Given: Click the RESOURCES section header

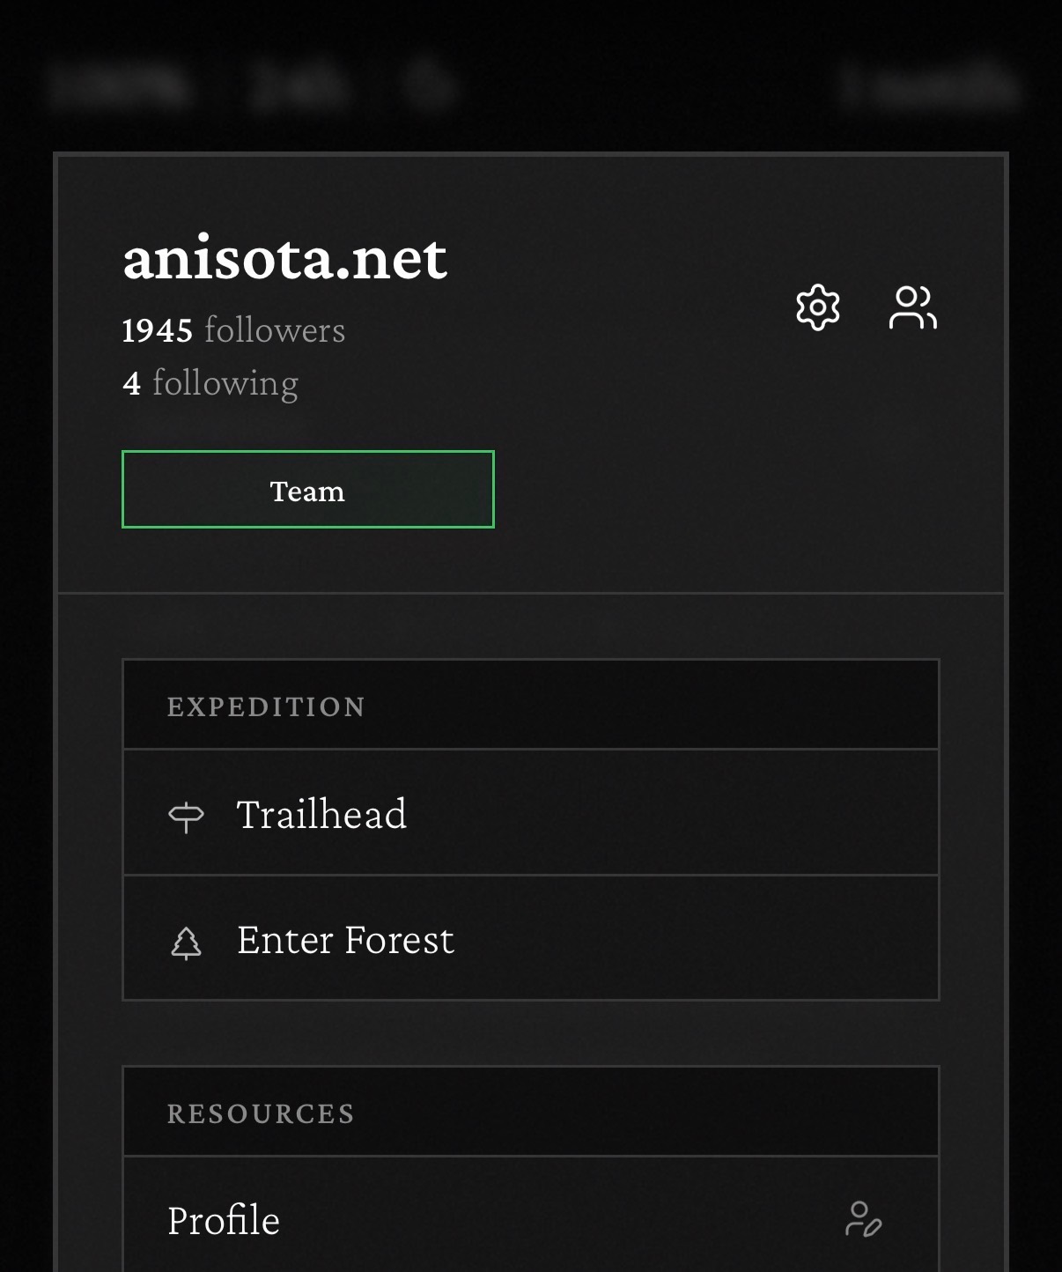Looking at the screenshot, I should pyautogui.click(x=261, y=1113).
